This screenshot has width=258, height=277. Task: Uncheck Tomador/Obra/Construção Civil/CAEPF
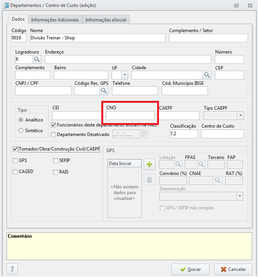(x=15, y=149)
